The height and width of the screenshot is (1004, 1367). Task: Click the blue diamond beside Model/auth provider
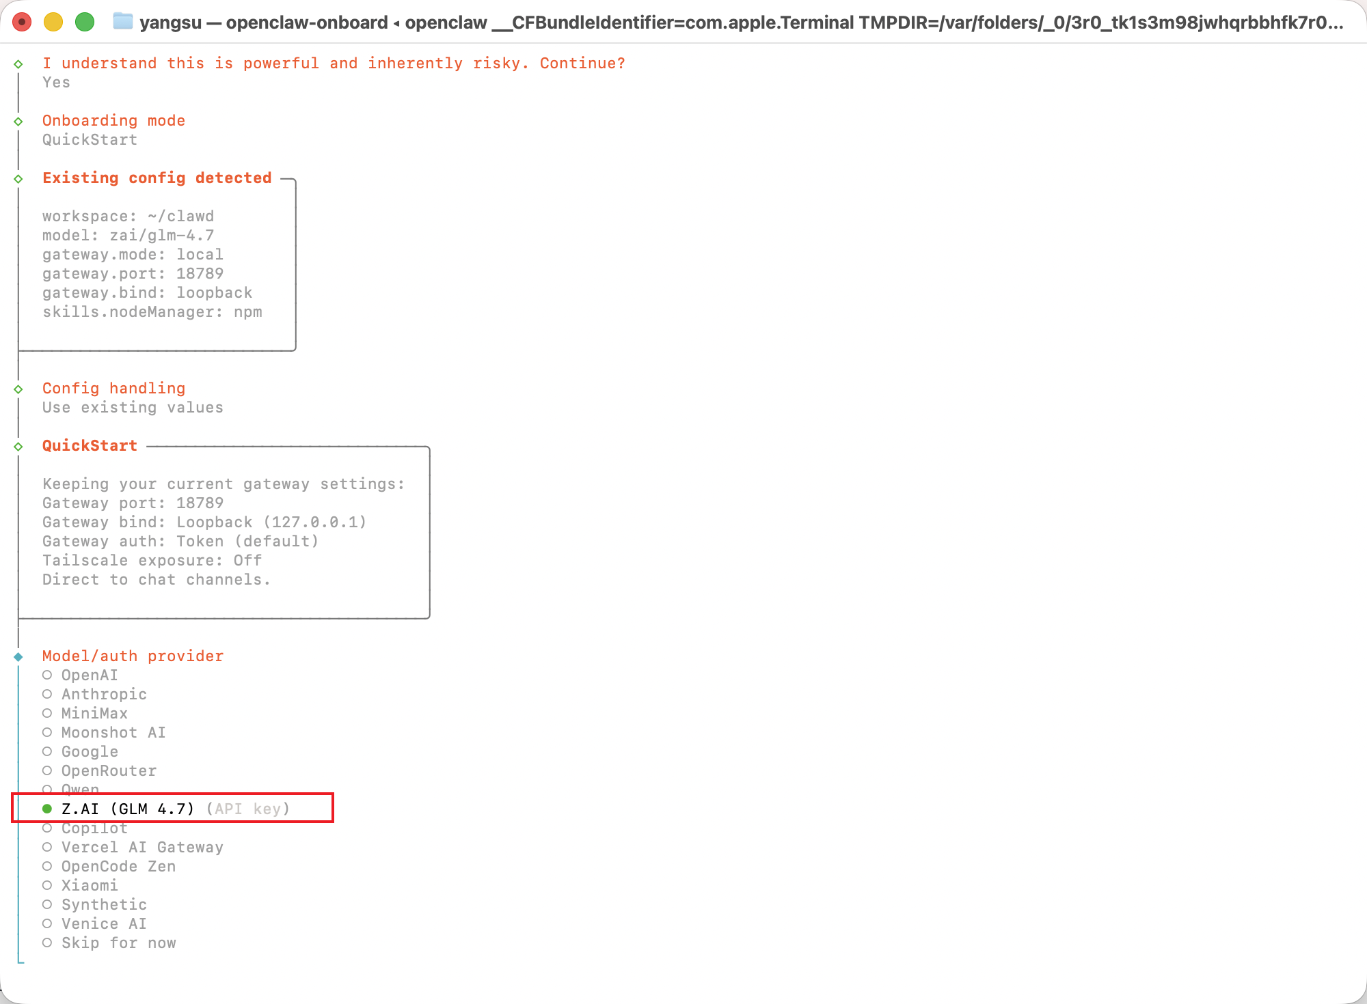tap(18, 657)
